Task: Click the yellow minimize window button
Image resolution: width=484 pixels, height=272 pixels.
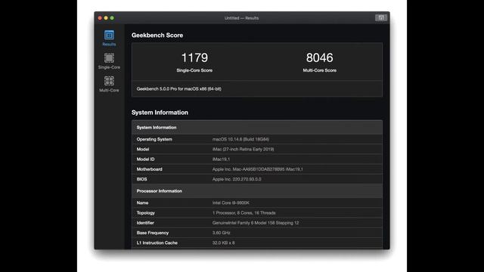Action: pyautogui.click(x=106, y=18)
